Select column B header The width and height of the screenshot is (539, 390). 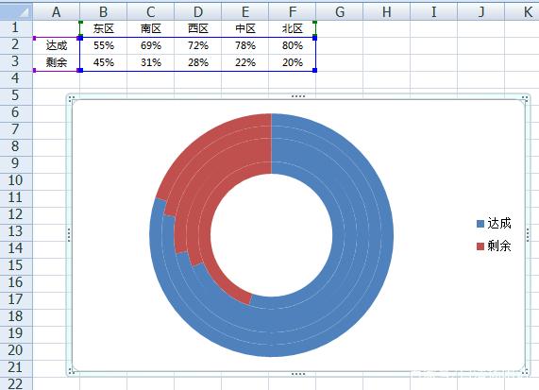104,11
